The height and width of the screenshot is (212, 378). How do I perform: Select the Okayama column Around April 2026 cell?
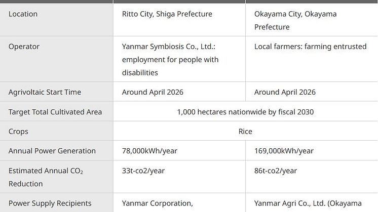(x=312, y=92)
